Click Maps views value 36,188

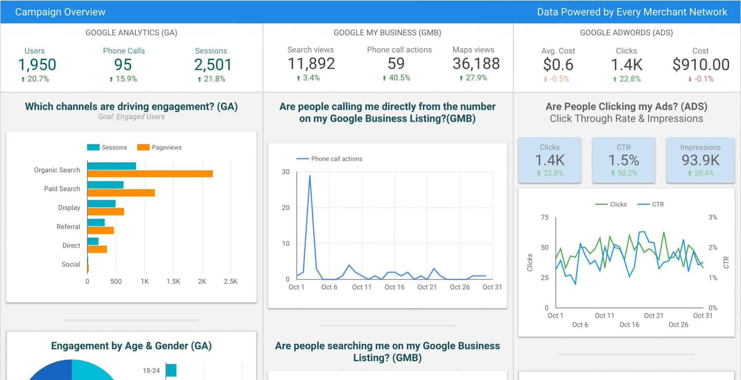click(476, 64)
